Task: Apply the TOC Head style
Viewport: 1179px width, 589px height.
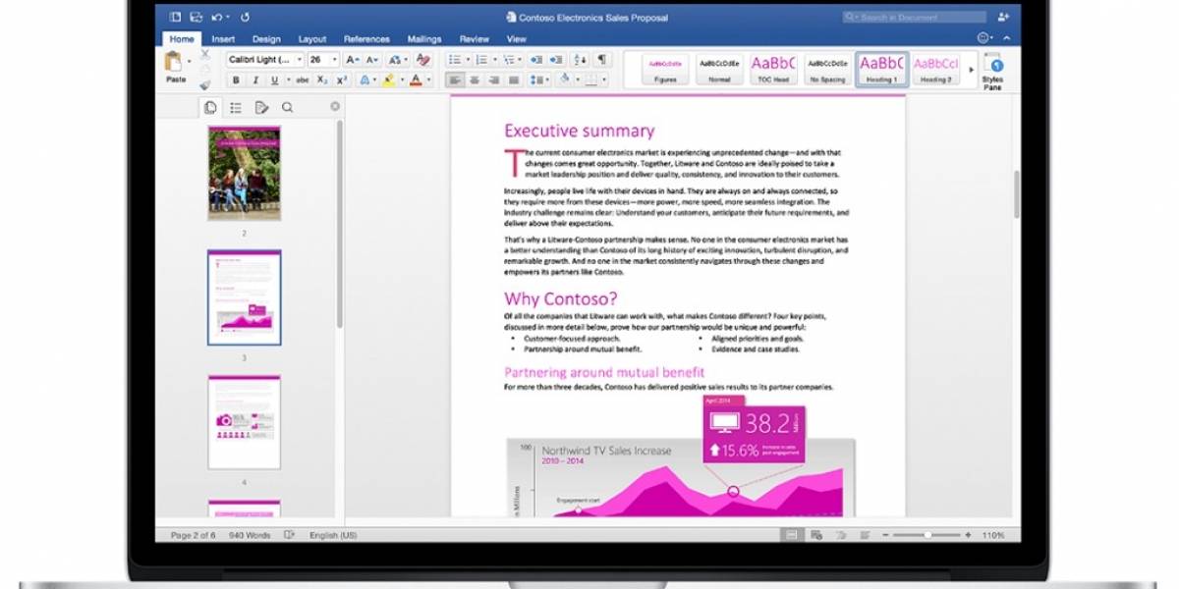Action: [x=773, y=69]
